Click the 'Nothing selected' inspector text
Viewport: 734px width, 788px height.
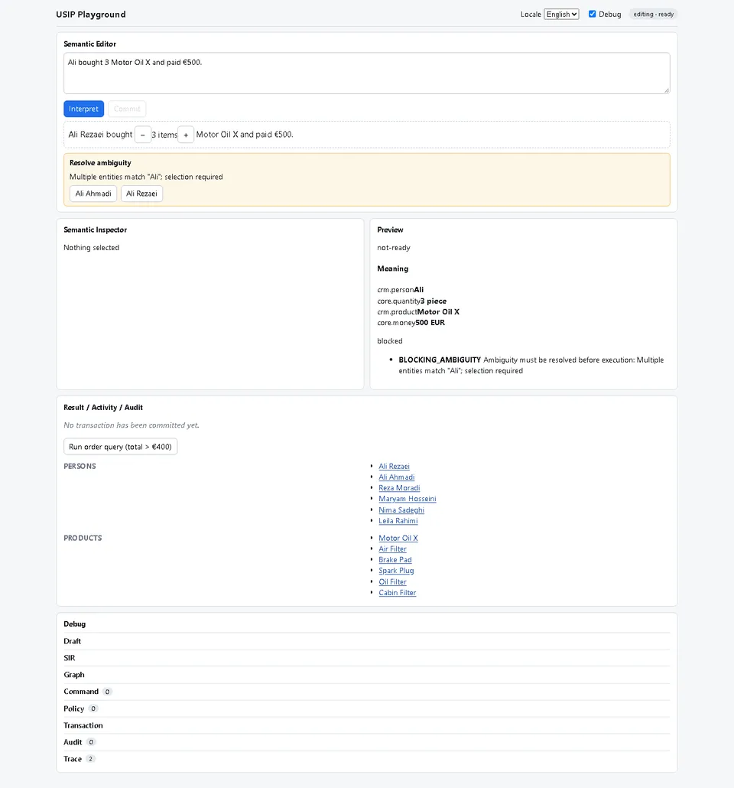click(x=92, y=248)
